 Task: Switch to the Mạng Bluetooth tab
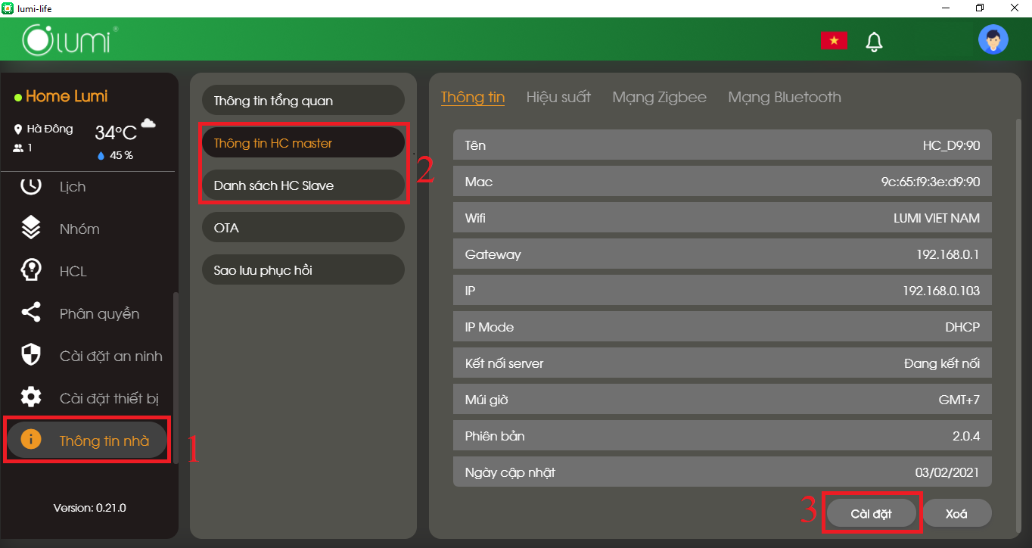pyautogui.click(x=785, y=97)
